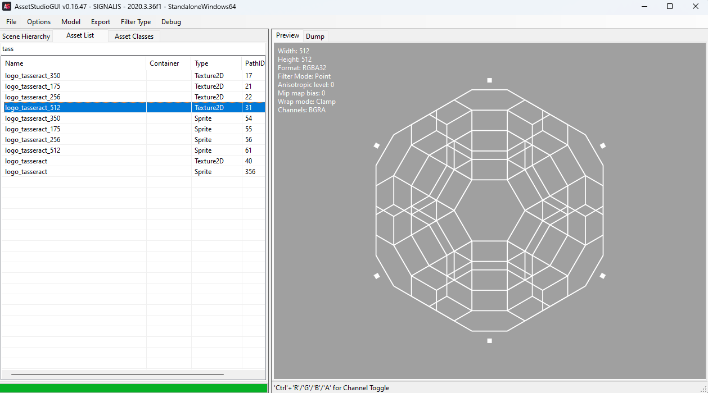Sort by the PathID column header
Viewport: 708px width, 393px height.
pyautogui.click(x=254, y=63)
